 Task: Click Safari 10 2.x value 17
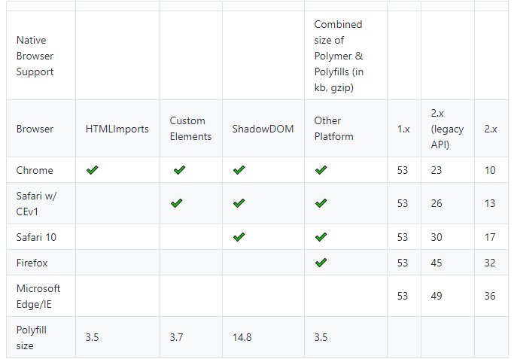490,237
